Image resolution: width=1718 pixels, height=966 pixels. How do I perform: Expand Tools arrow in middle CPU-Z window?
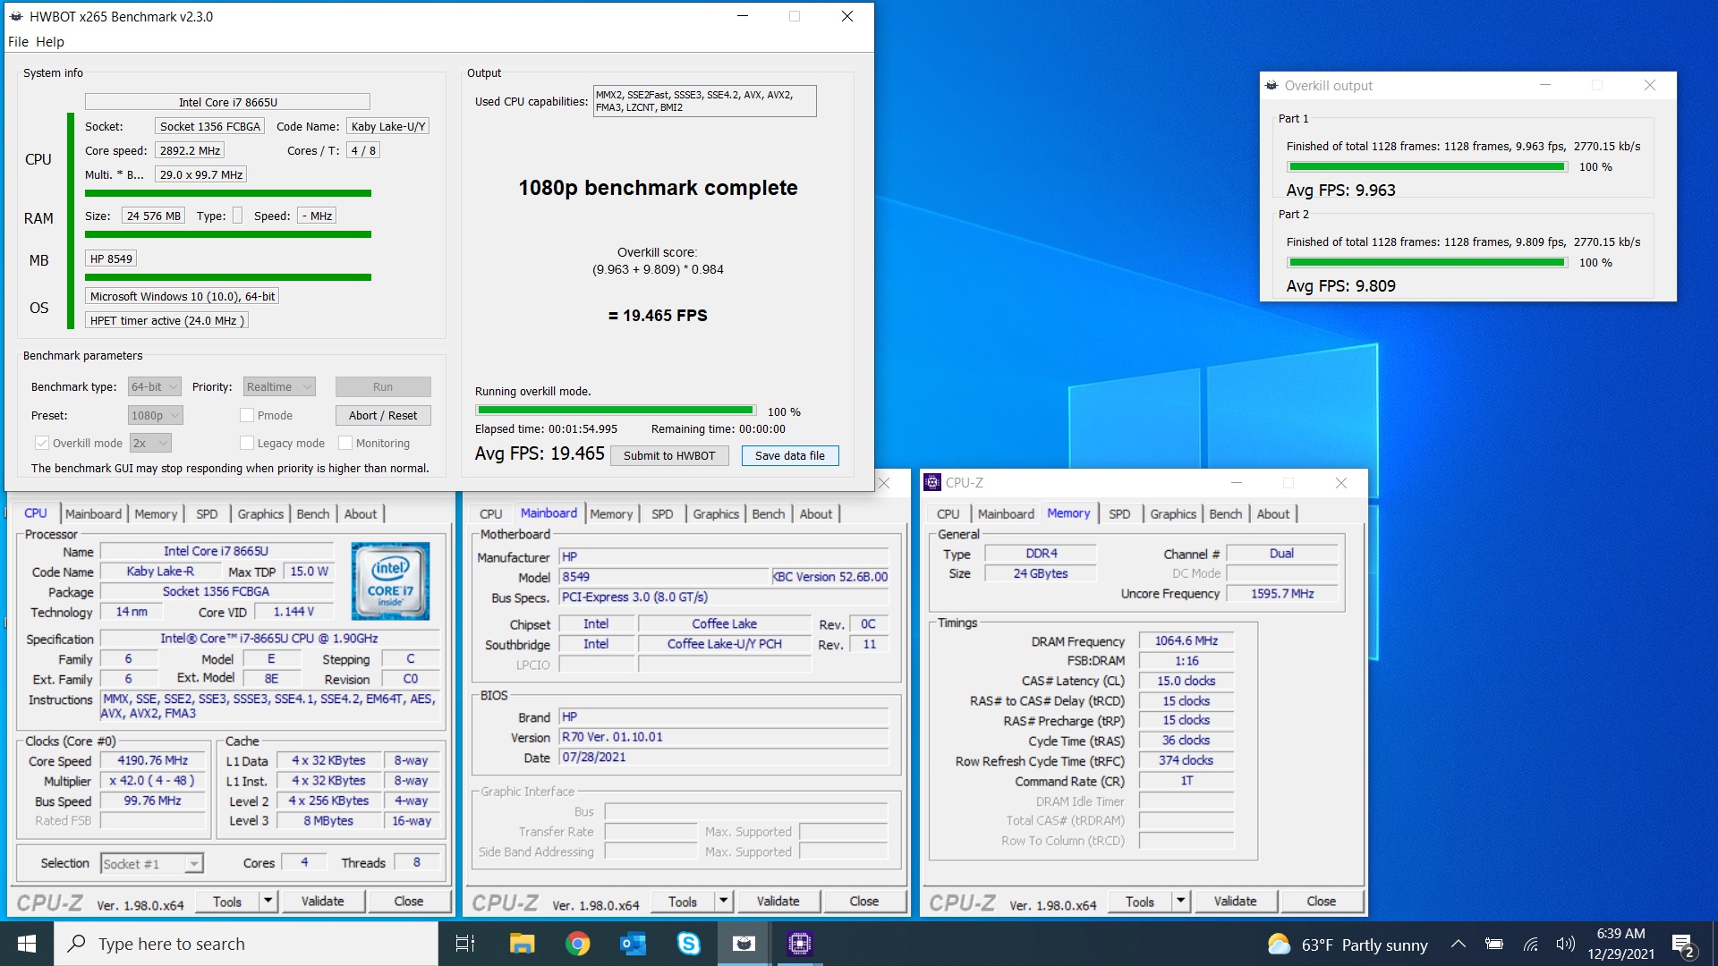724,902
